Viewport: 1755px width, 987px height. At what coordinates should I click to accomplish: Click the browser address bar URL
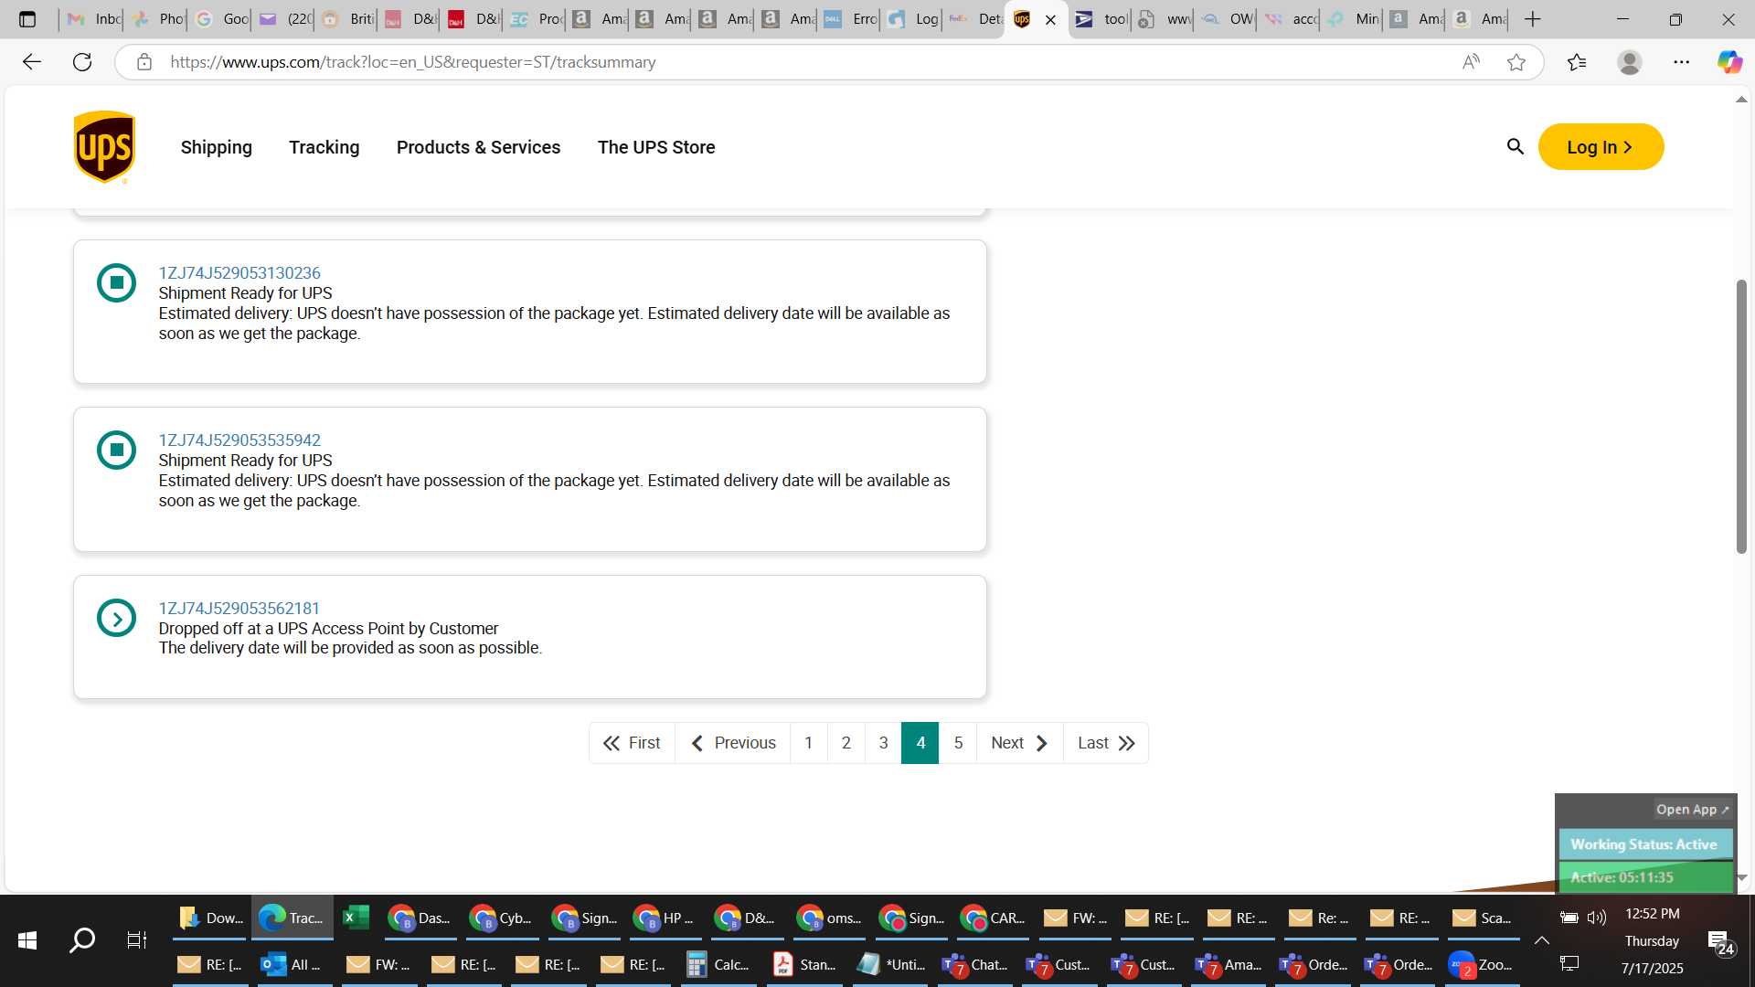coord(413,62)
